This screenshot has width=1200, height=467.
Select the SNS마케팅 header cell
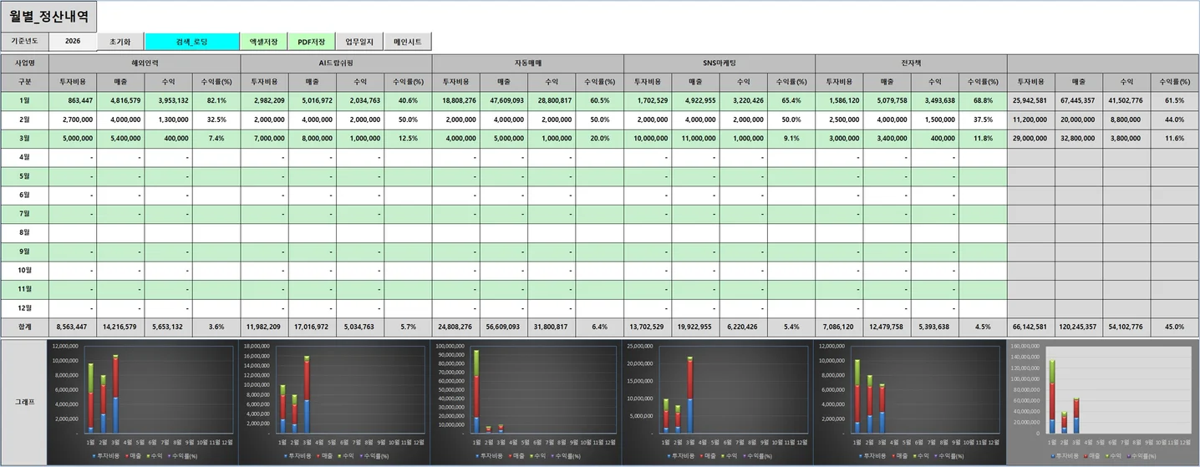click(719, 63)
